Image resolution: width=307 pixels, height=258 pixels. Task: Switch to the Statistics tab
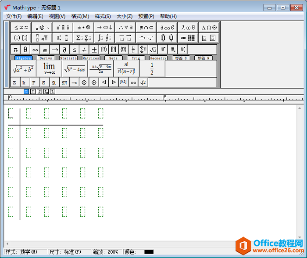(68, 58)
